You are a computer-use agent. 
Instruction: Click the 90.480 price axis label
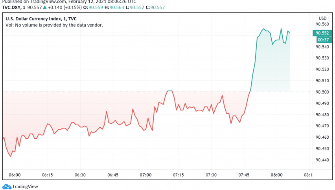coord(322,115)
